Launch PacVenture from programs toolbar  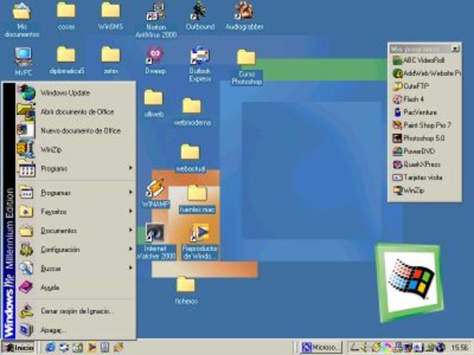point(415,112)
